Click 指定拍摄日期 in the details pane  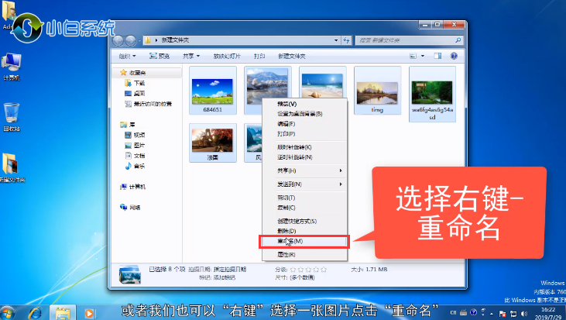tap(230, 270)
